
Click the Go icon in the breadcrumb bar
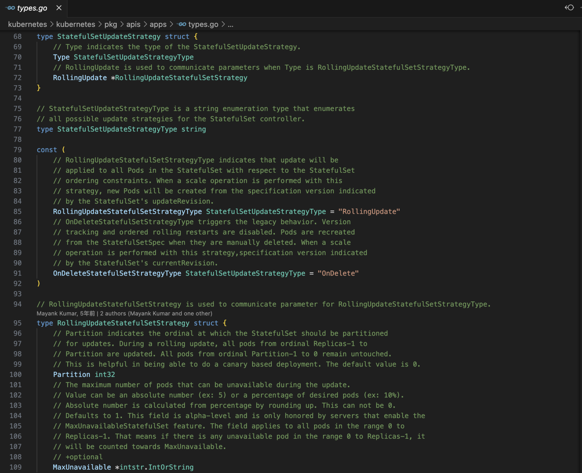tap(182, 24)
